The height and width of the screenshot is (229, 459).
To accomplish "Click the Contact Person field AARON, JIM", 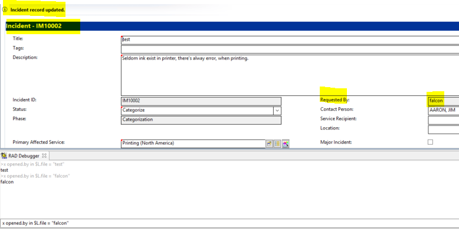I will (444, 111).
